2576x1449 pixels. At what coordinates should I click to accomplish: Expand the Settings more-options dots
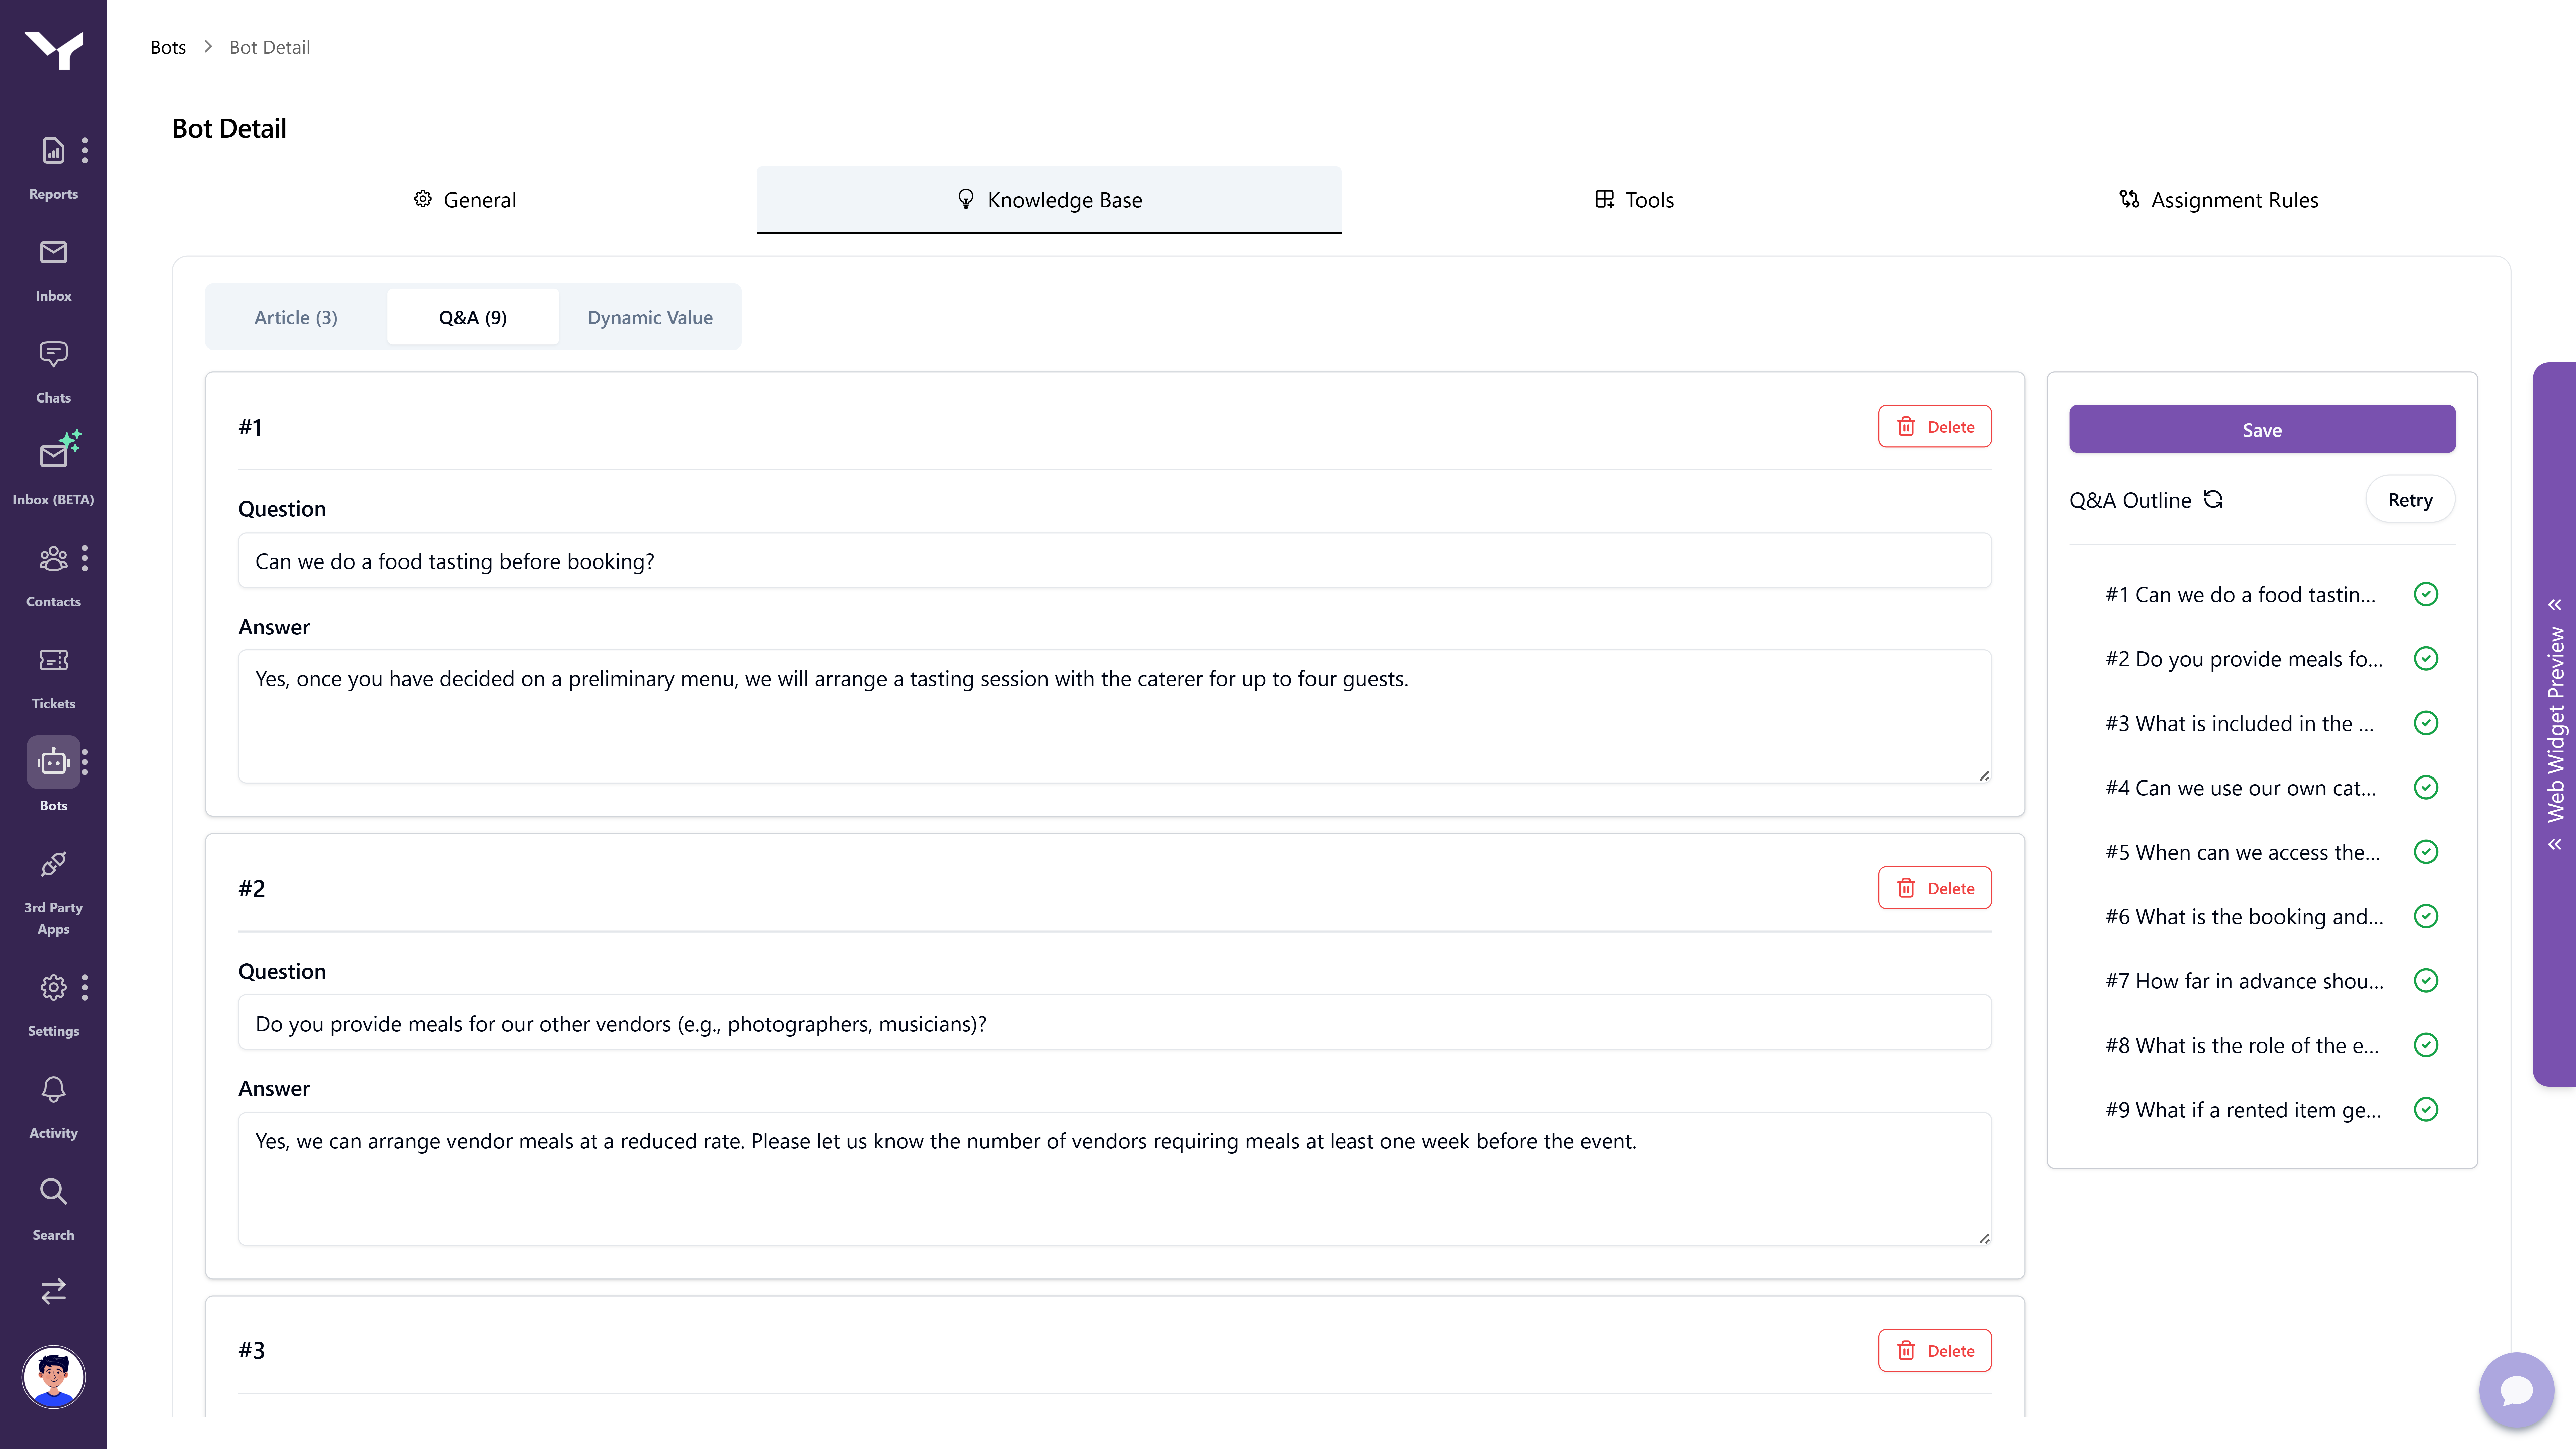point(85,988)
